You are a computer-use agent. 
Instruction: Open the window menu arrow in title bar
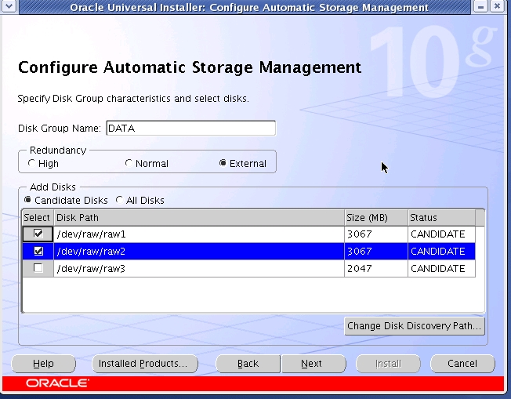8,5
